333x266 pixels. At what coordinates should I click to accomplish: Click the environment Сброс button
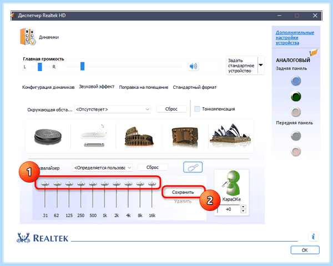[171, 109]
